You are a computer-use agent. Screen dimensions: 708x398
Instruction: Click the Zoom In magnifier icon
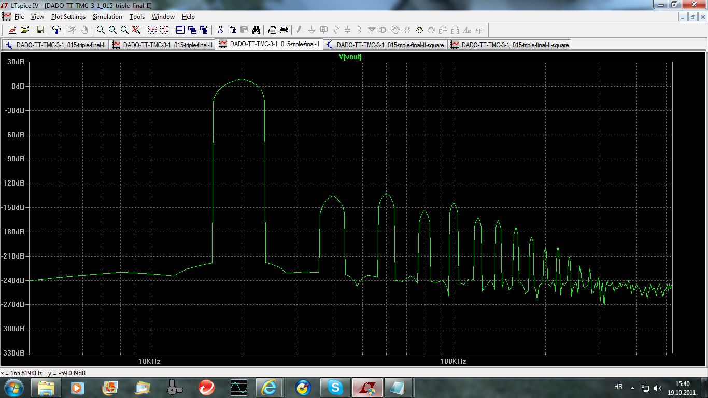pyautogui.click(x=101, y=30)
